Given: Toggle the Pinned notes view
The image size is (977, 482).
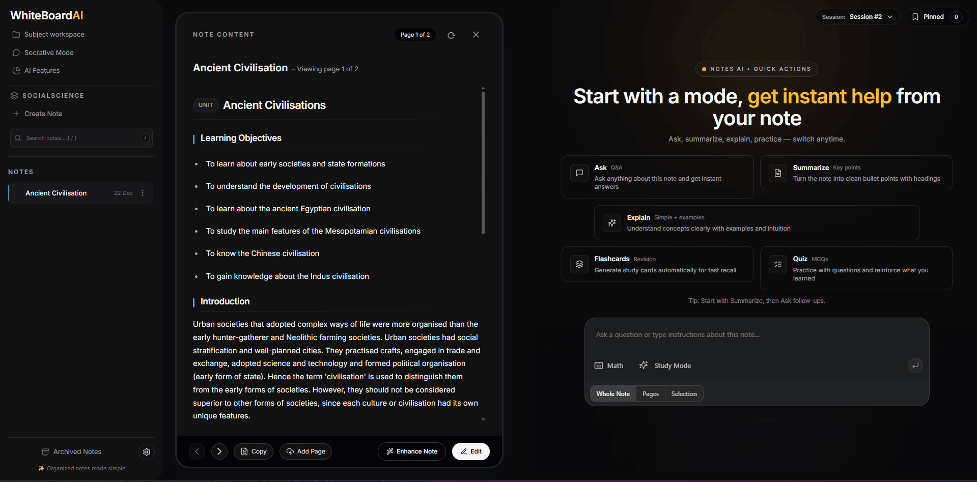Looking at the screenshot, I should [936, 16].
